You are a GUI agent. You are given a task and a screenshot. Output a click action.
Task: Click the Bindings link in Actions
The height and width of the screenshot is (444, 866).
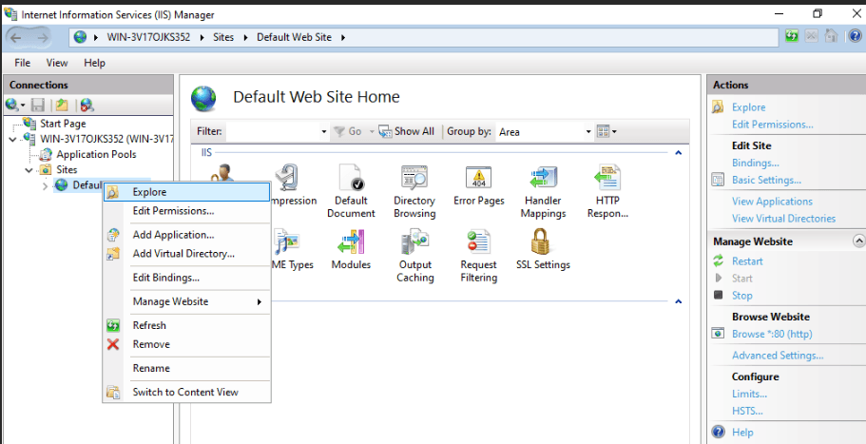click(755, 163)
